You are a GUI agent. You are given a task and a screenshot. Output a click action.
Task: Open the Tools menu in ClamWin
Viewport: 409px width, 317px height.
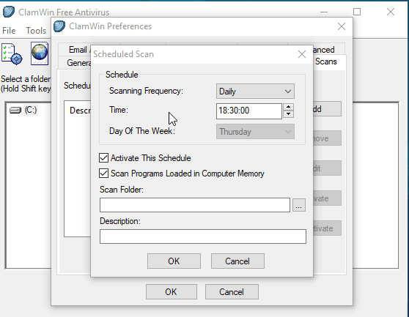tap(36, 31)
